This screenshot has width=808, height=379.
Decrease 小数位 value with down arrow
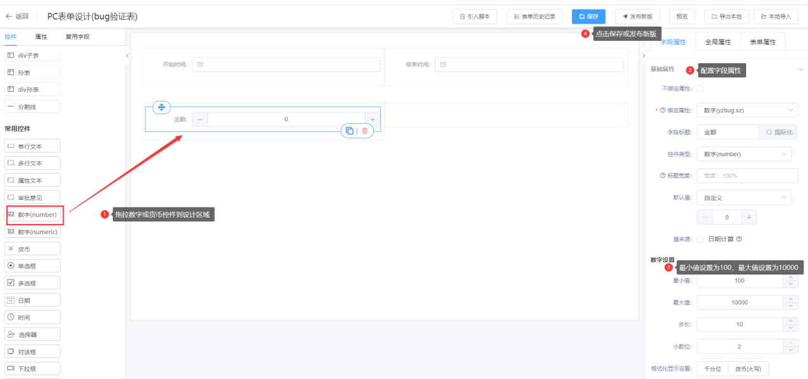coord(791,350)
